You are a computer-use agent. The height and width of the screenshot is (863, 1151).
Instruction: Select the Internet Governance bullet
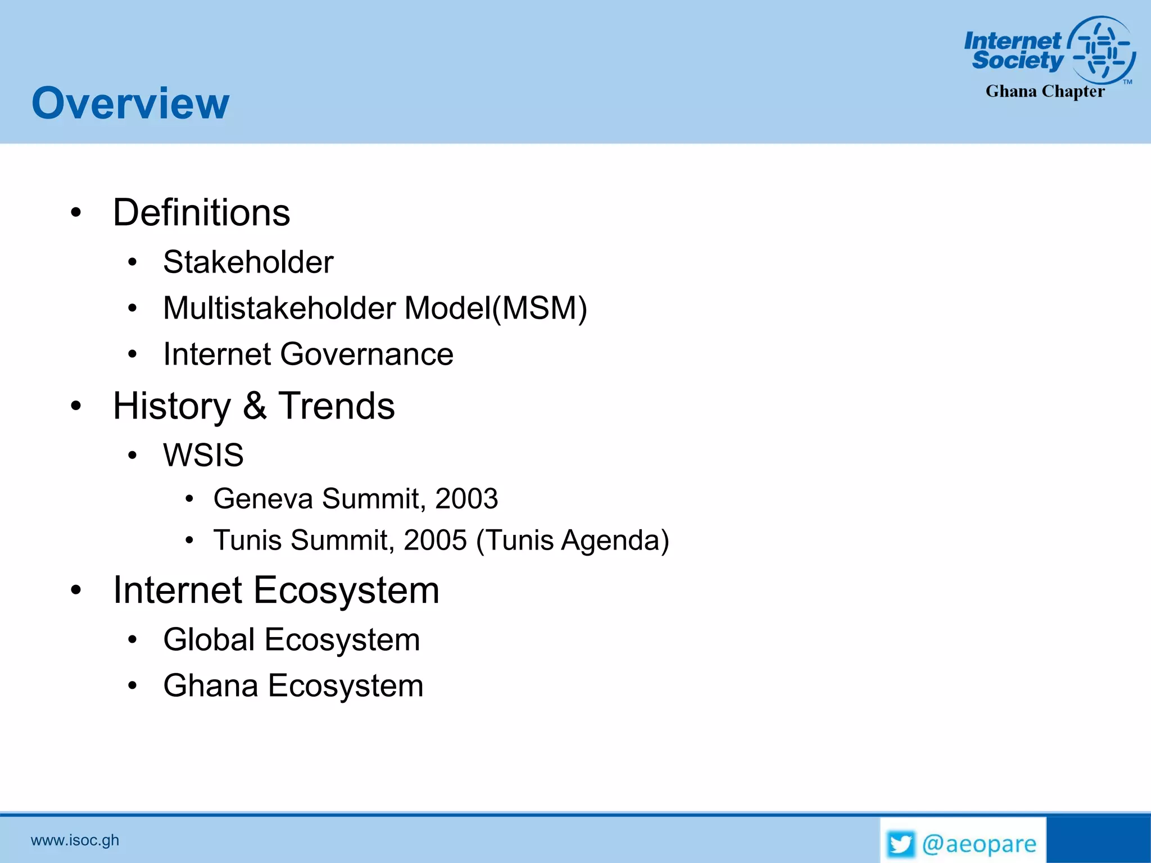(308, 354)
